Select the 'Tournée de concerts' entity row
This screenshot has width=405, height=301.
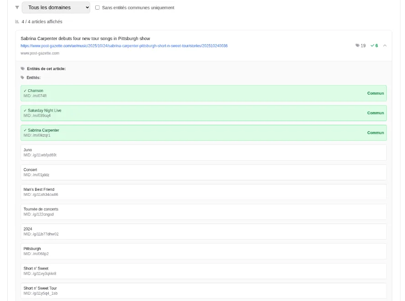[x=204, y=212]
